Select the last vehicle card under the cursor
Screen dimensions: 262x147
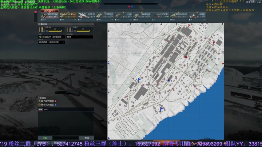point(197,16)
